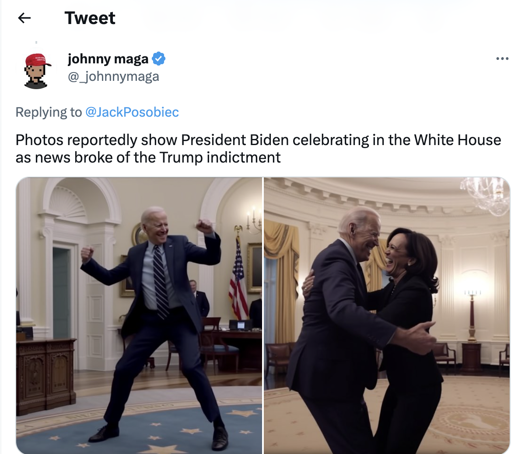Go back using the left arrow

24,18
